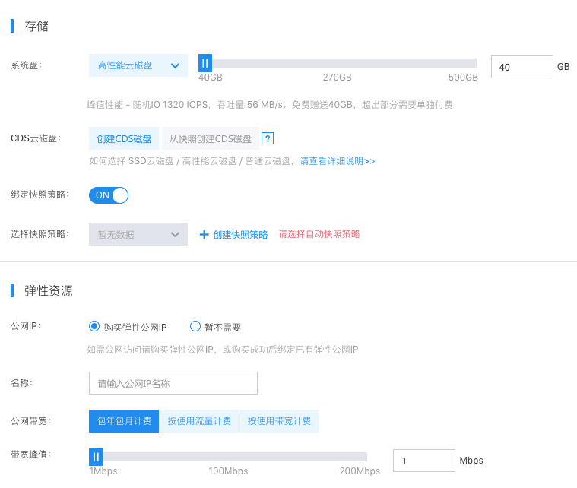This screenshot has height=488, width=577.
Task: Click the 请输入公网IP名称 name field
Action: (173, 383)
